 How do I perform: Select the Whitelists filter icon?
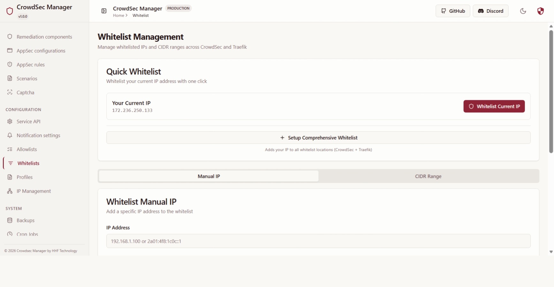(10, 163)
